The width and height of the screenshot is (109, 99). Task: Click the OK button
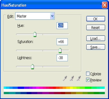(96, 19)
